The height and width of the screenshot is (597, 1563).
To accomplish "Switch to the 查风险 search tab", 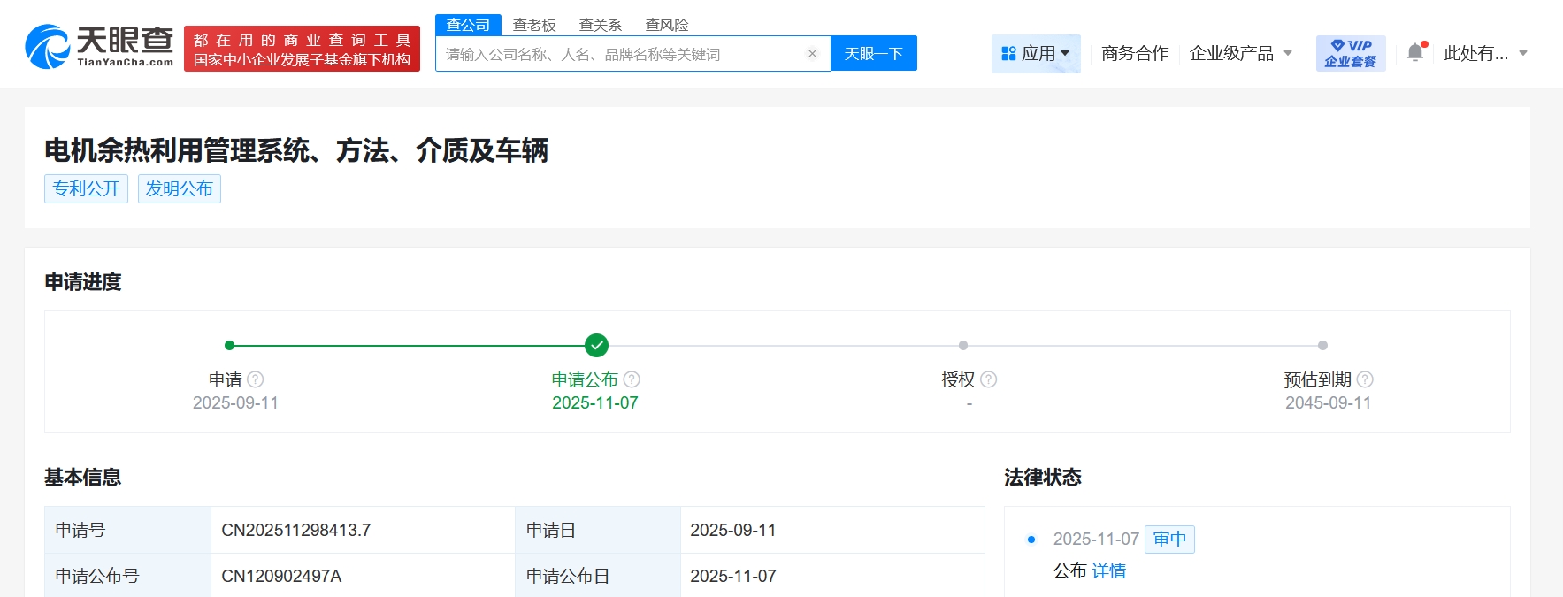I will pyautogui.click(x=667, y=25).
